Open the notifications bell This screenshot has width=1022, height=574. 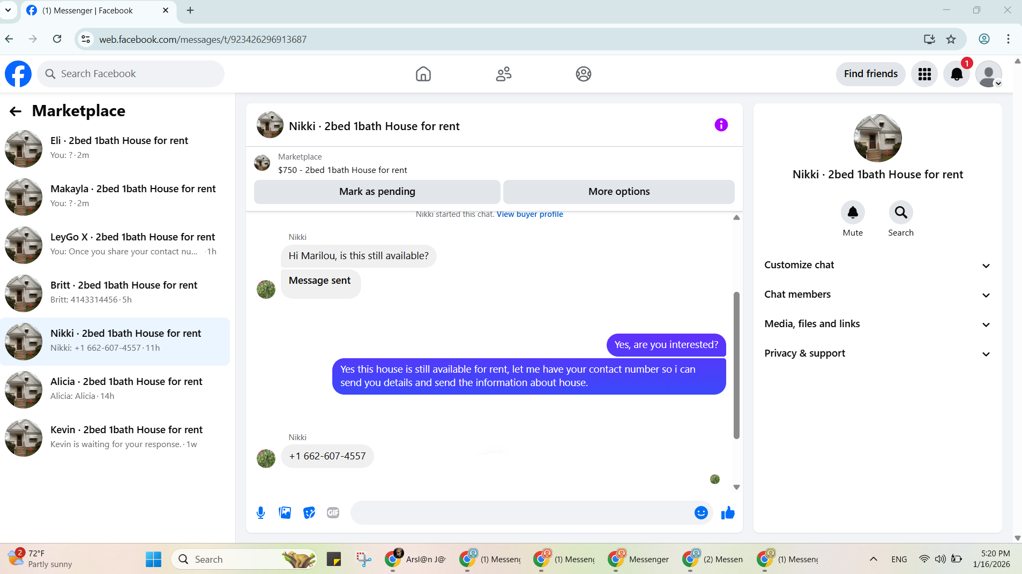click(x=957, y=74)
